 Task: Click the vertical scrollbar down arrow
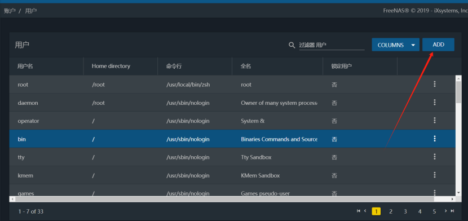(x=459, y=193)
